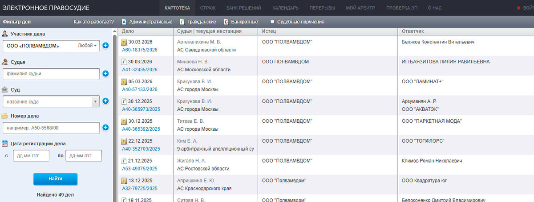Click the Истец column header
Screen dimensions: 534x202
pyautogui.click(x=269, y=31)
